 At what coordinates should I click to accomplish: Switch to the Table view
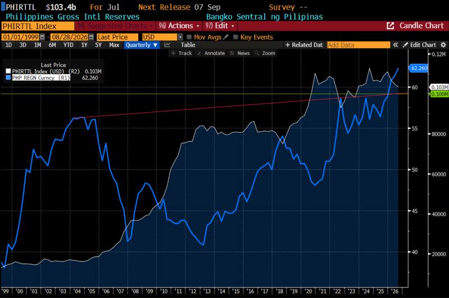188,45
